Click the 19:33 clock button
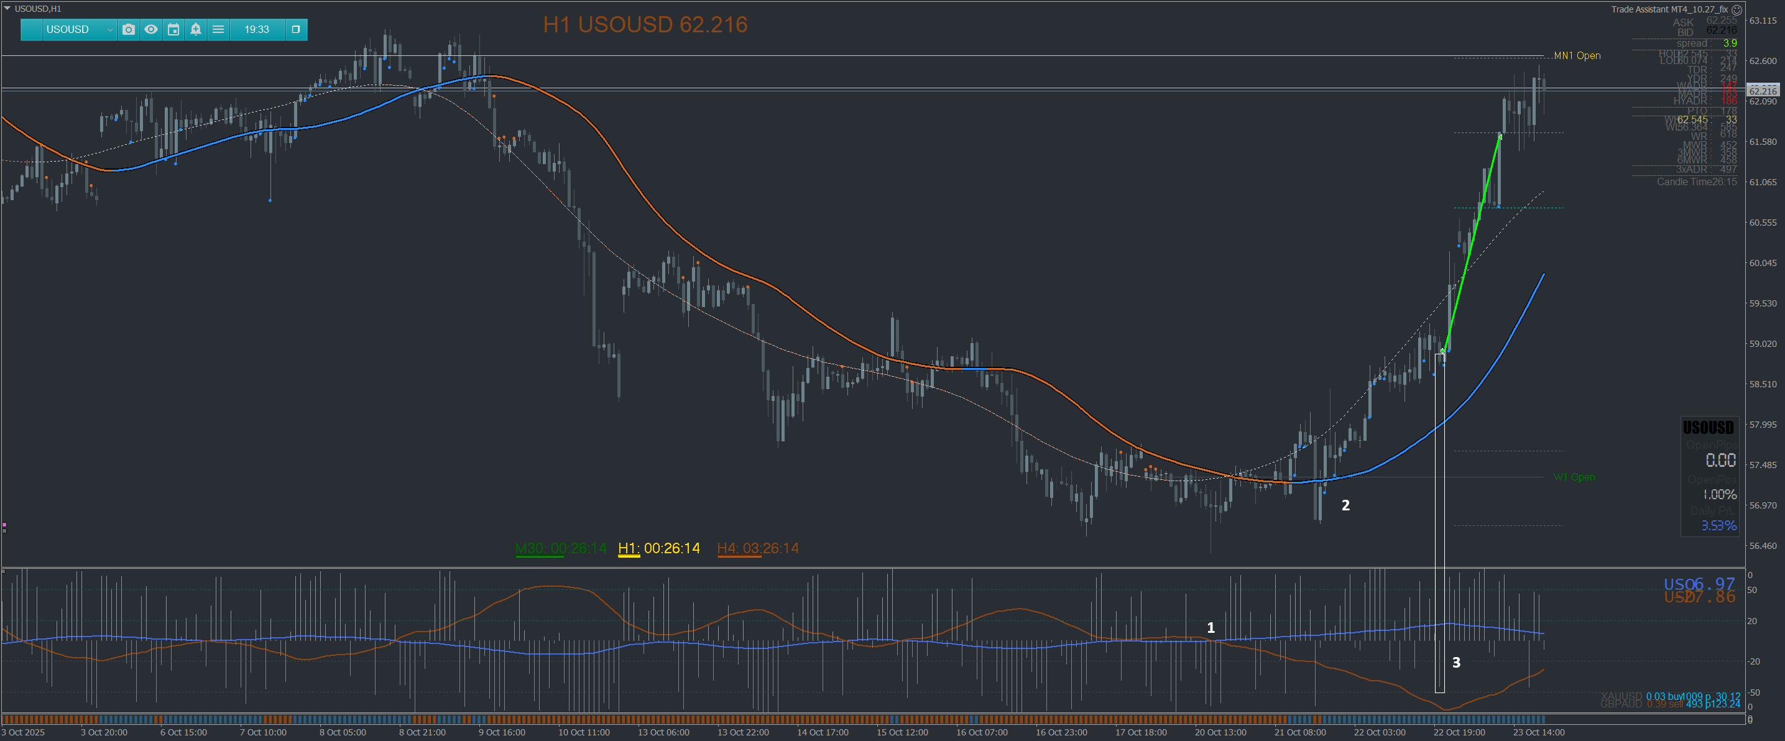The width and height of the screenshot is (1785, 741). [x=256, y=29]
